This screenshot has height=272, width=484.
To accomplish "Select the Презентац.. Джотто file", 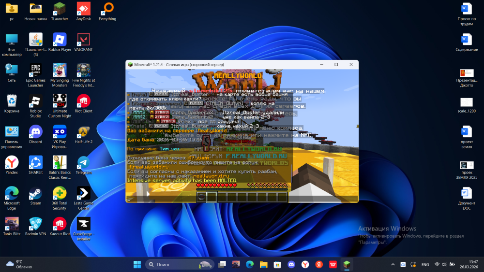I will [467, 78].
